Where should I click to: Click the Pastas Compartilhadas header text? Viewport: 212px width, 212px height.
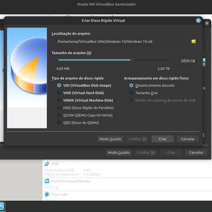tap(70, 181)
